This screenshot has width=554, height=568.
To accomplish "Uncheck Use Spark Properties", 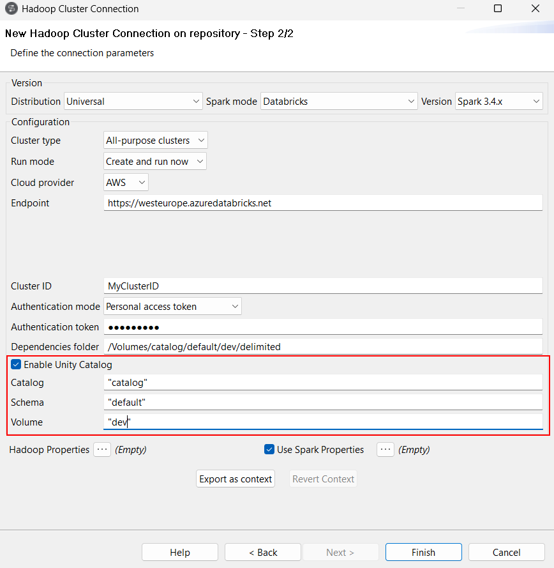I will [269, 449].
